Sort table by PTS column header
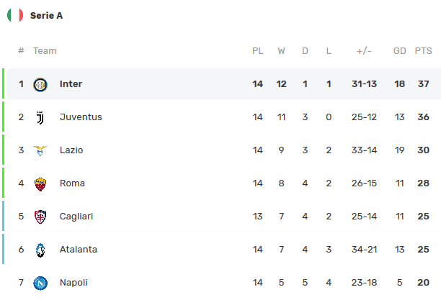441x300 pixels. coord(423,51)
